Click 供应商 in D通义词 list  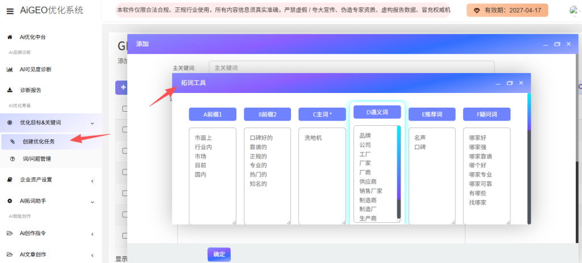tap(368, 181)
